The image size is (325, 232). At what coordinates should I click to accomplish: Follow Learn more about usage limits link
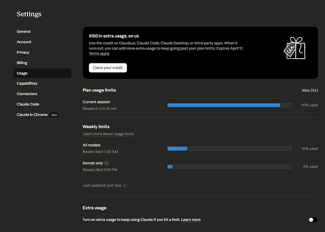[x=108, y=134]
